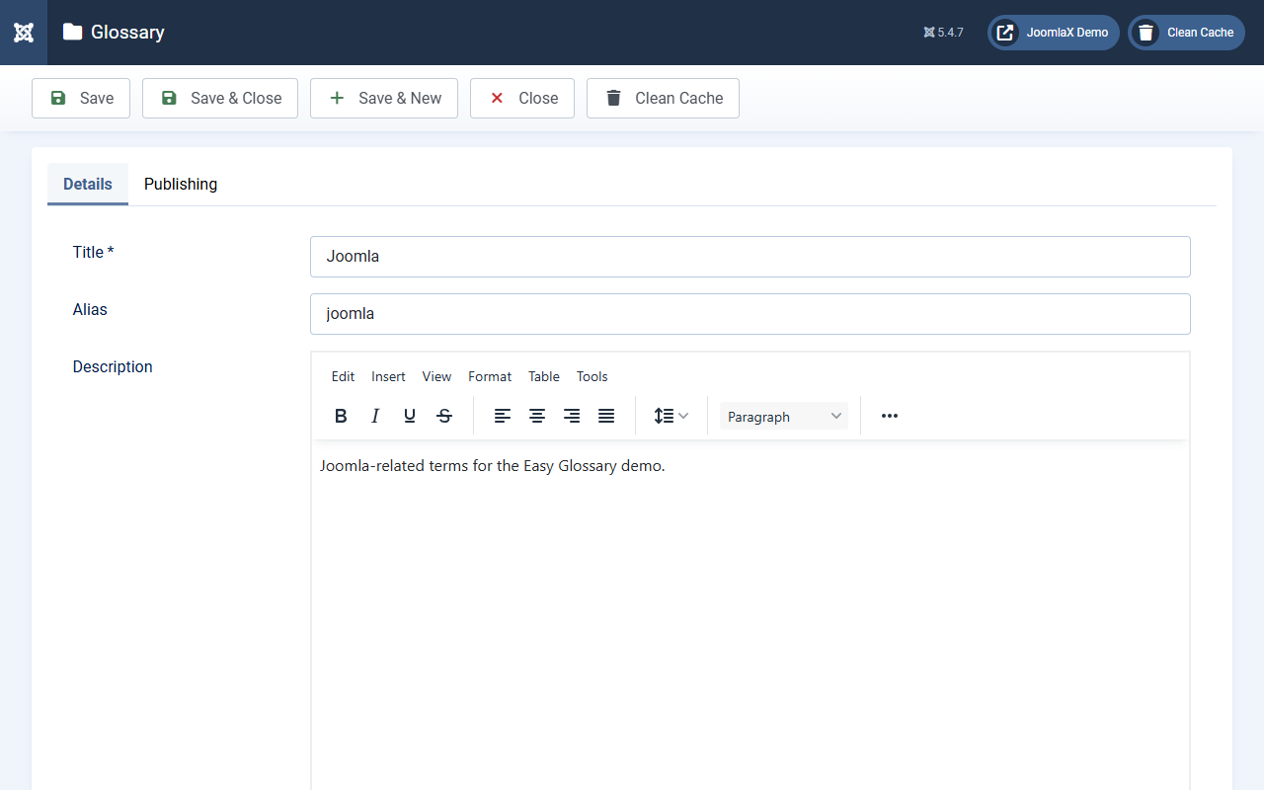
Task: Open the JoomlaX Demo link in header
Action: pos(1054,33)
